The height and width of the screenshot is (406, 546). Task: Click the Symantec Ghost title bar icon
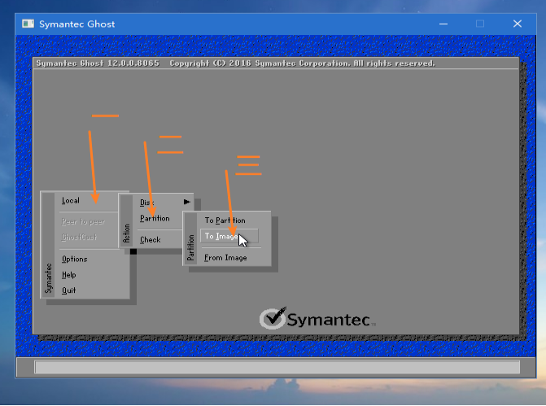[28, 24]
